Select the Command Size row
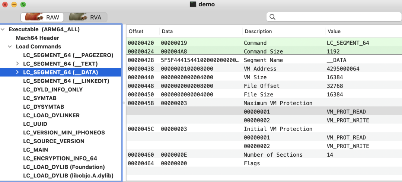 [x=264, y=51]
